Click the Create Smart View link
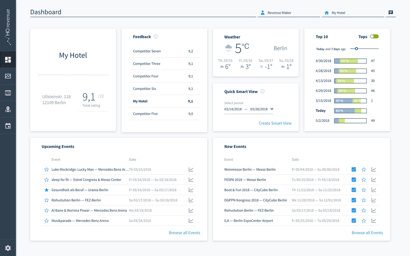The width and height of the screenshot is (410, 256). pyautogui.click(x=275, y=123)
